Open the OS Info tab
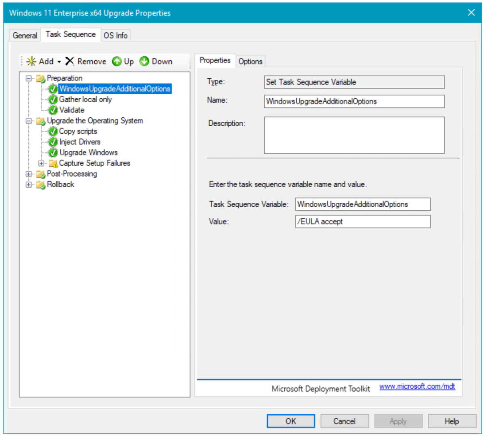Image resolution: width=484 pixels, height=436 pixels. click(x=116, y=35)
